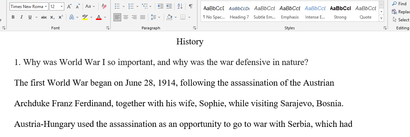Open the Clipboard pane launcher

[4, 28]
